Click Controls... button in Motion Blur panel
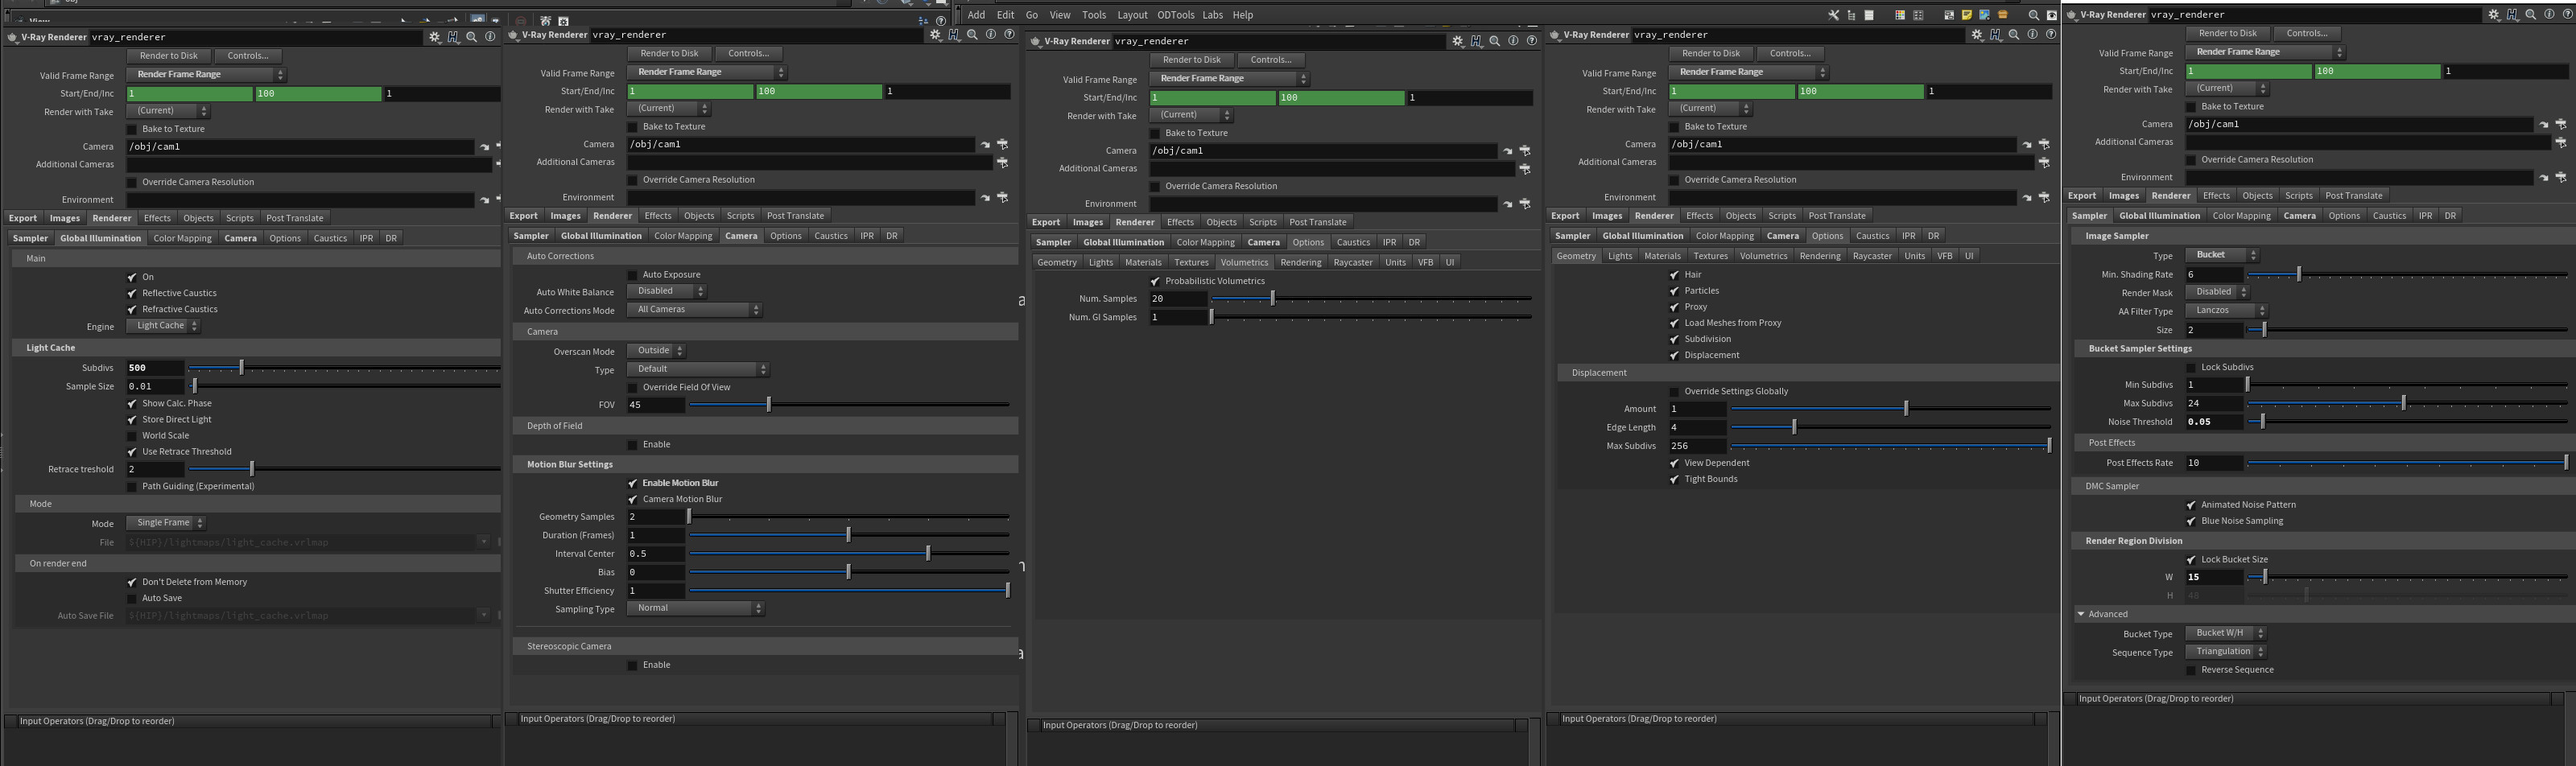Viewport: 2576px width, 766px height. point(748,53)
